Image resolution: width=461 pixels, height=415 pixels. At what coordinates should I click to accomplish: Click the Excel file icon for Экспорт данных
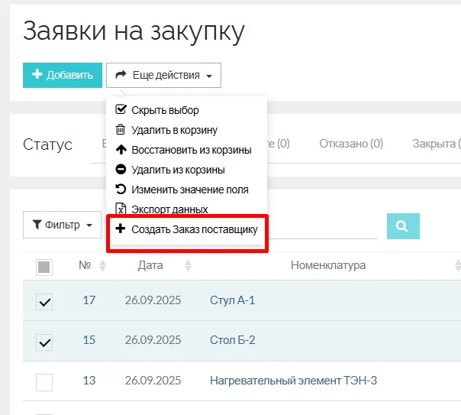pos(121,209)
